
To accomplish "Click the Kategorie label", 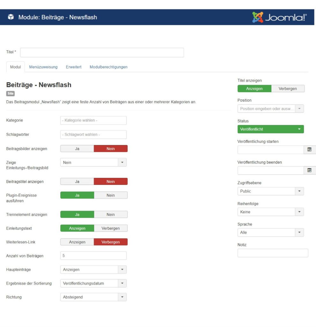I will point(15,120).
